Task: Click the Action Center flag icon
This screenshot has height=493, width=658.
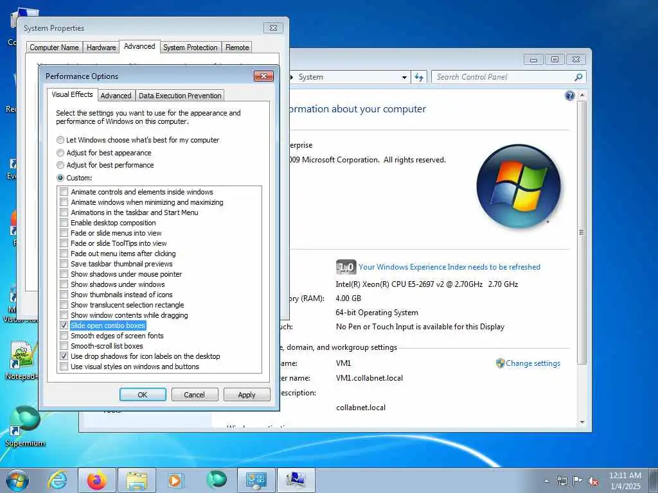Action: pos(578,481)
